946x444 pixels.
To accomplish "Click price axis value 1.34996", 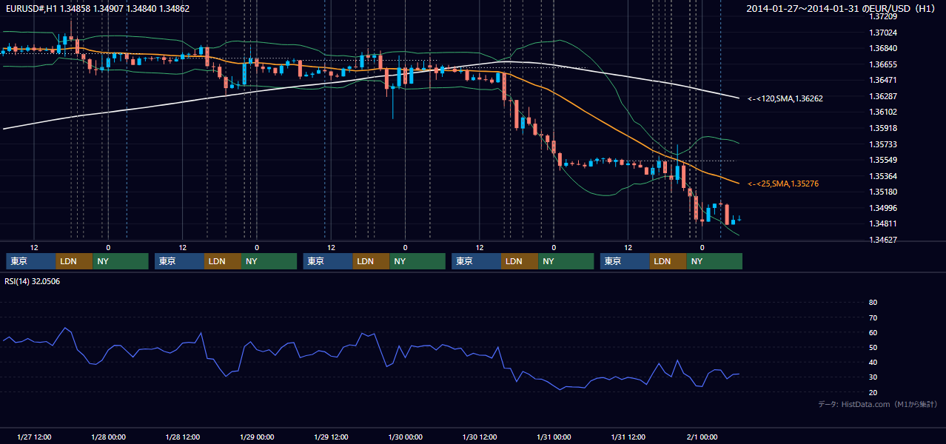I will click(x=883, y=208).
